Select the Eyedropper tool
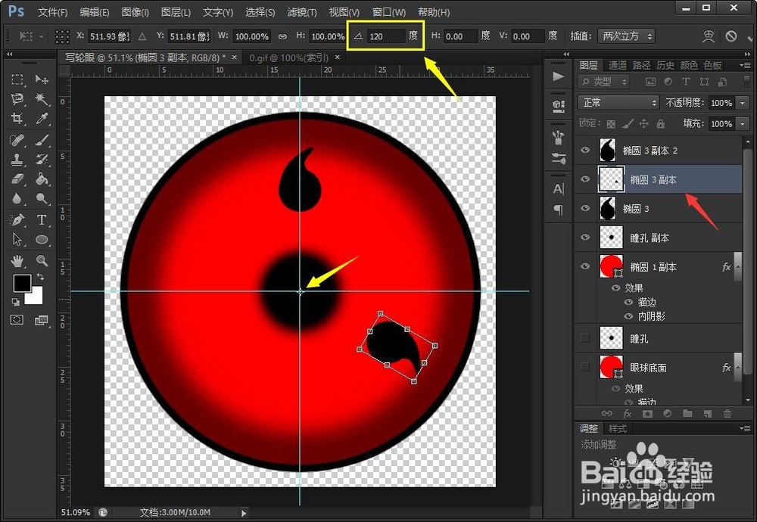757x522 pixels. coord(42,119)
